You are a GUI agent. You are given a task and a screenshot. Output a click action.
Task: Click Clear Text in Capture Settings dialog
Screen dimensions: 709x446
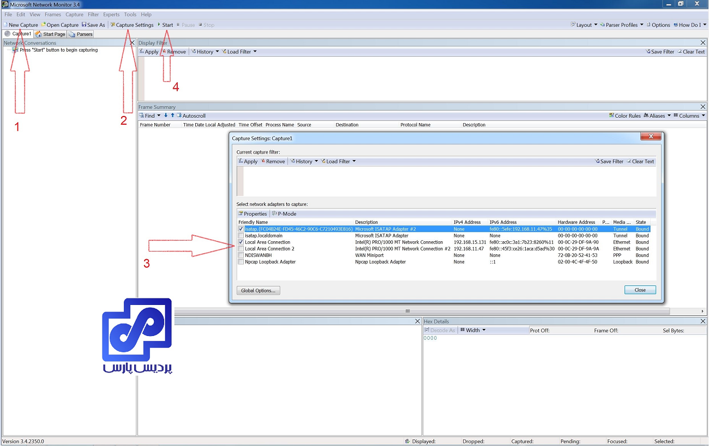coord(640,161)
